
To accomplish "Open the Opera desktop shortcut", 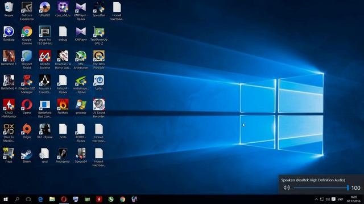I will click(27, 107).
